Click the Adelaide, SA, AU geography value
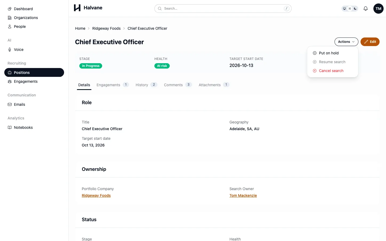 [x=244, y=129]
